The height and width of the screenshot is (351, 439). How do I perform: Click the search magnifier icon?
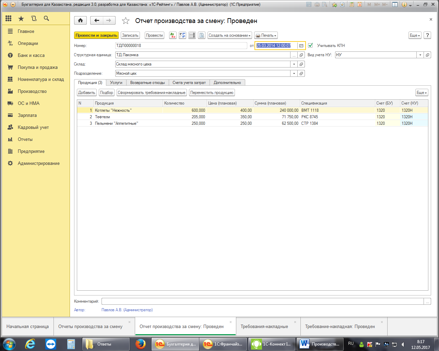(x=46, y=19)
